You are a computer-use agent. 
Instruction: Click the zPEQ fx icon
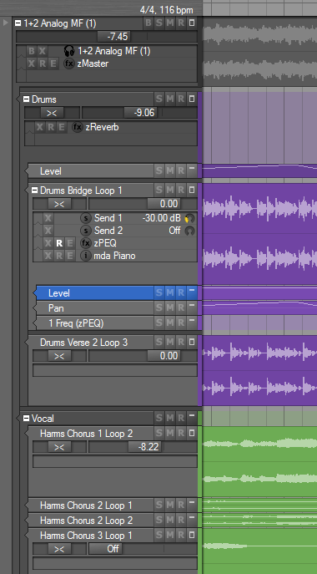click(x=86, y=243)
